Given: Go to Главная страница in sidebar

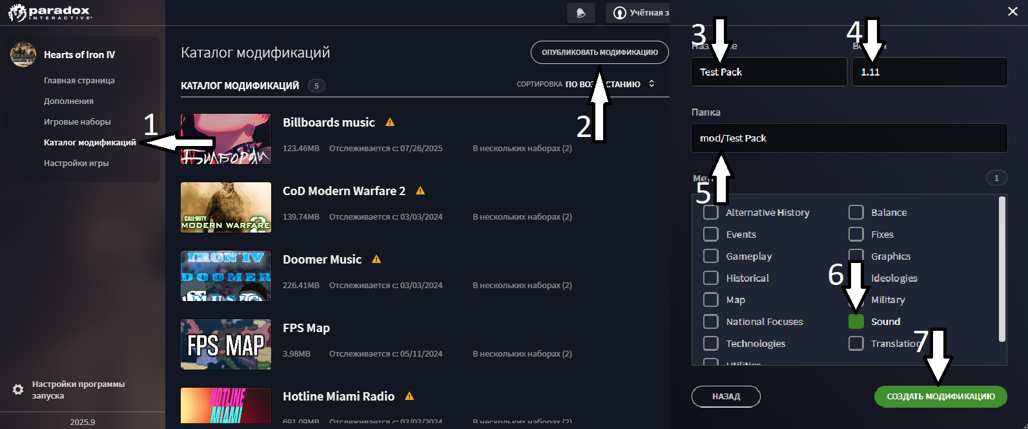Looking at the screenshot, I should click(79, 81).
